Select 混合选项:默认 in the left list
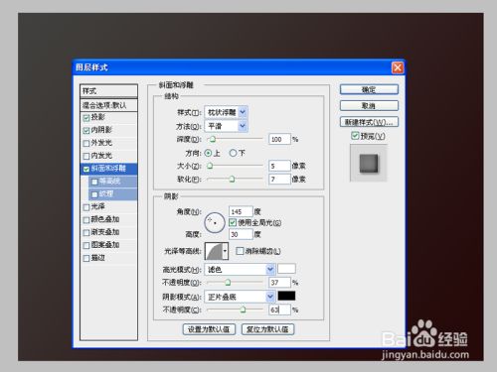Image resolution: width=497 pixels, height=372 pixels. 108,105
